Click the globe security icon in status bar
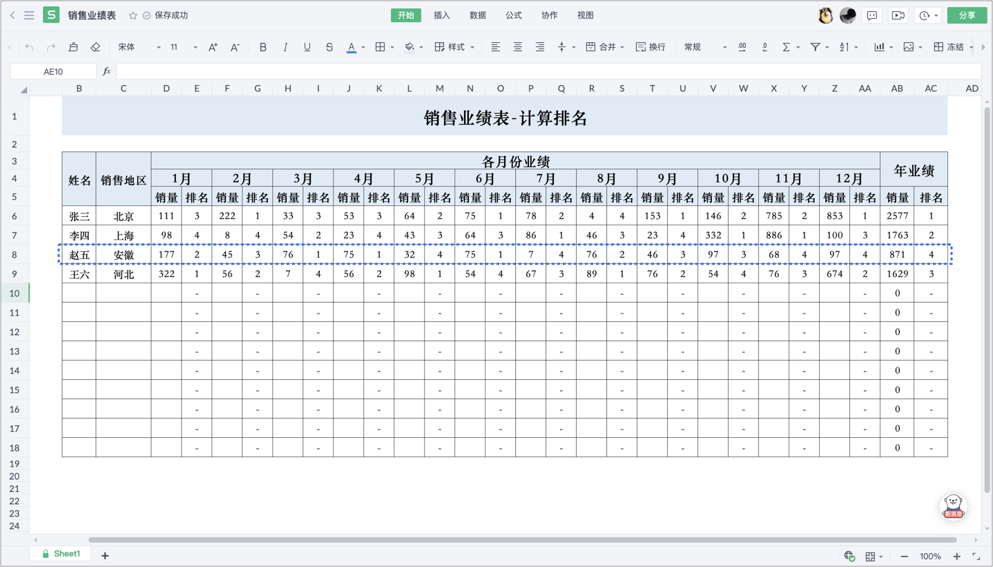The image size is (993, 567). [x=850, y=556]
